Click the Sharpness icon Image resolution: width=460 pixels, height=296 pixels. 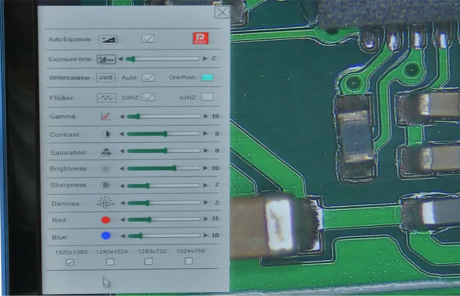[105, 185]
